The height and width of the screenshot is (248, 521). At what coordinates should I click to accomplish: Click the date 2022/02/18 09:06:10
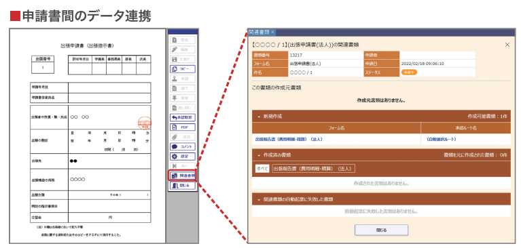tap(423, 64)
